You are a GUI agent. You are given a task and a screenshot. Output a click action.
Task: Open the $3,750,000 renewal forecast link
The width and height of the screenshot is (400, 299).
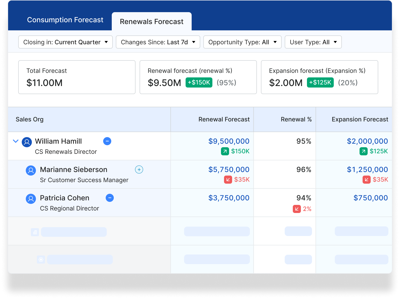pyautogui.click(x=229, y=198)
